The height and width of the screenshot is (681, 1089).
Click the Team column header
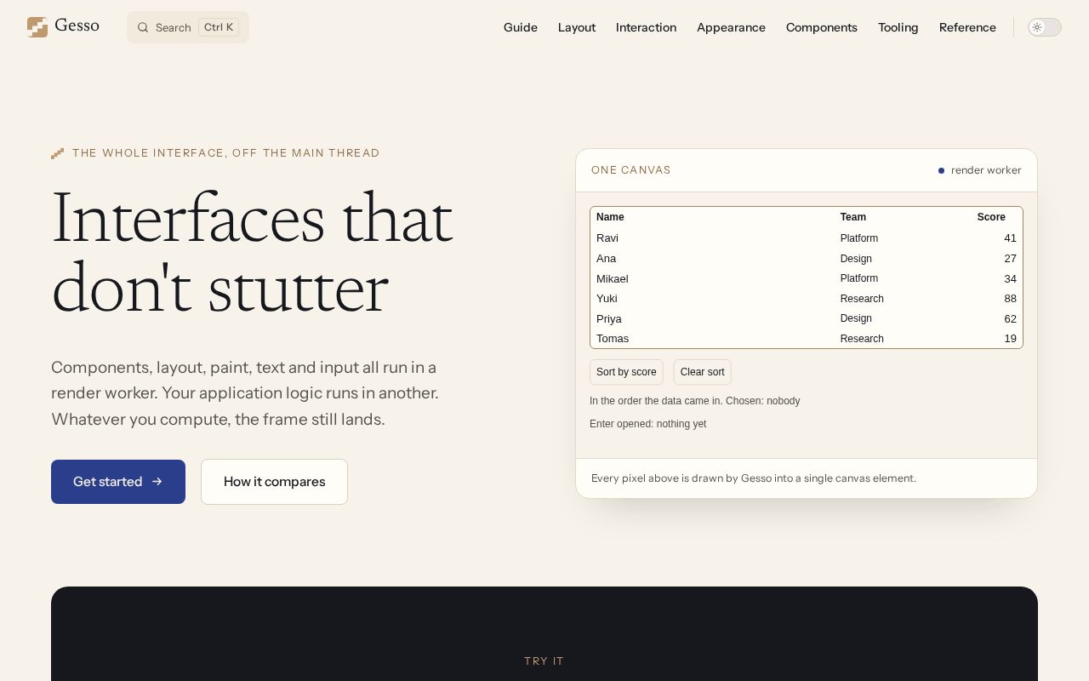tap(853, 217)
